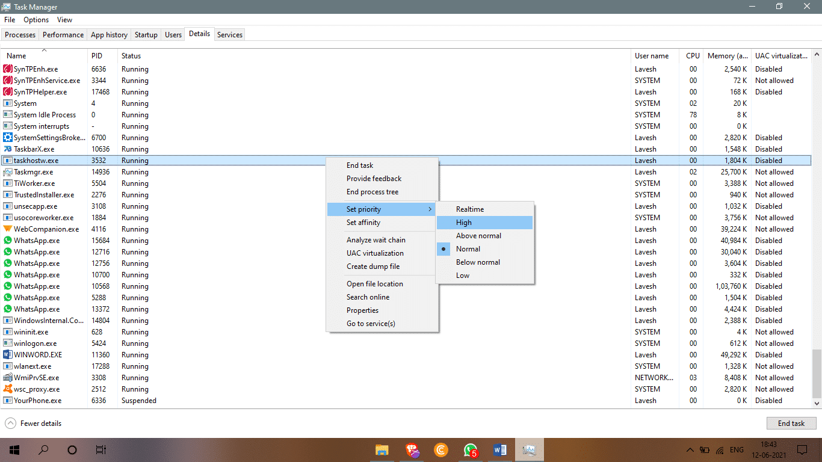Click the vertical scrollbar thumb
Image resolution: width=822 pixels, height=462 pixels.
click(817, 373)
